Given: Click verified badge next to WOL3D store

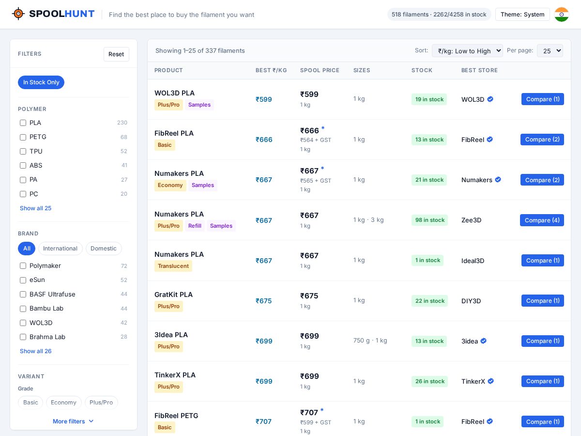Looking at the screenshot, I should 490,99.
